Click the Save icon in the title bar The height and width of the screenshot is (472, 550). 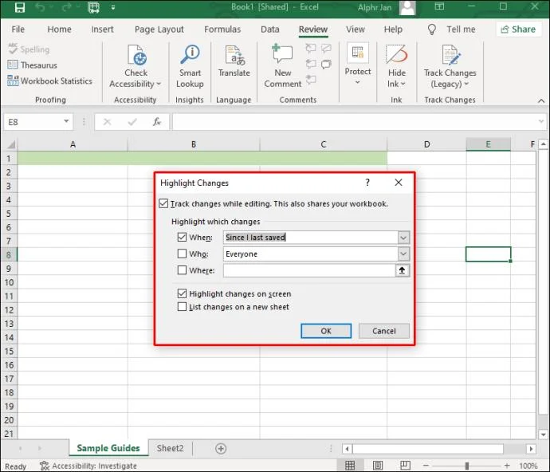coord(20,7)
